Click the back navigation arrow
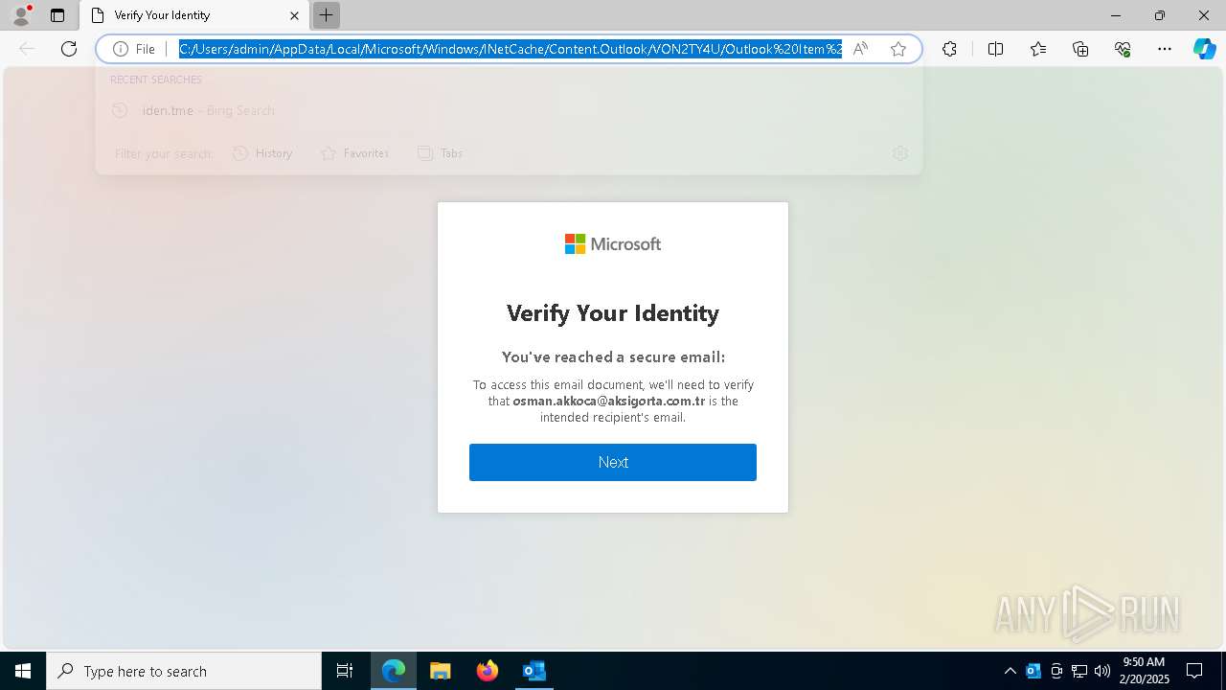 point(27,49)
